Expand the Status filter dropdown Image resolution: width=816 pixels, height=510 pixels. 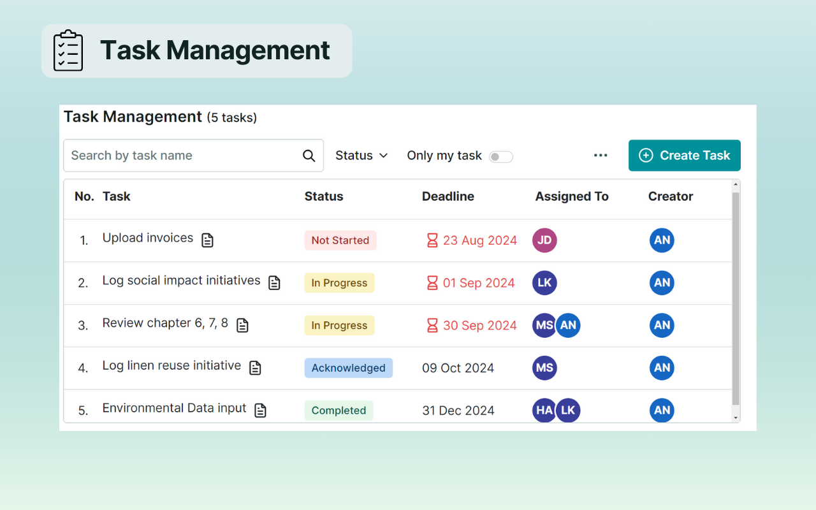click(x=361, y=156)
